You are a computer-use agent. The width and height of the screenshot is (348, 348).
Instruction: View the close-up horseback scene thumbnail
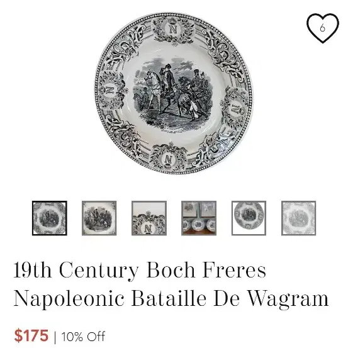coord(99,218)
